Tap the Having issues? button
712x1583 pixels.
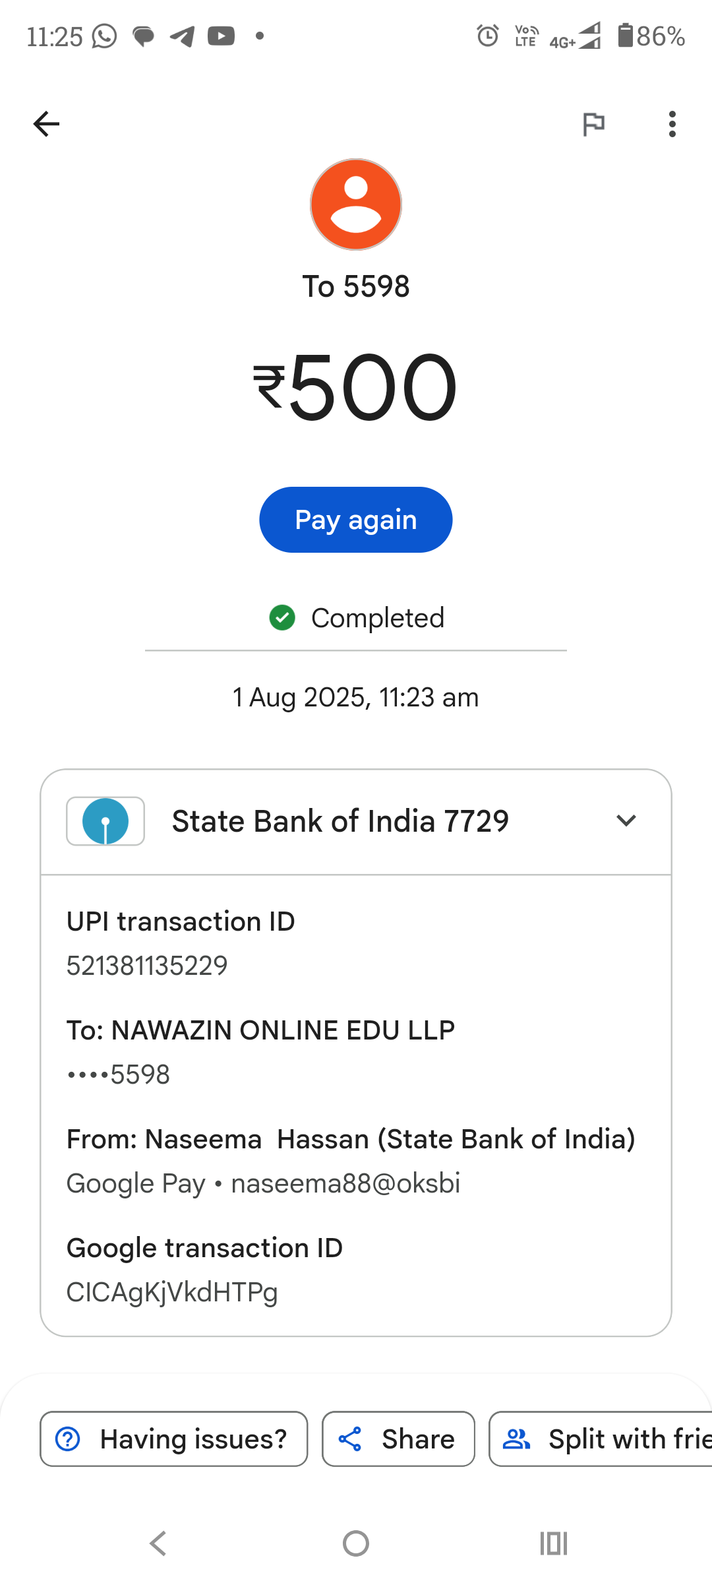[174, 1439]
